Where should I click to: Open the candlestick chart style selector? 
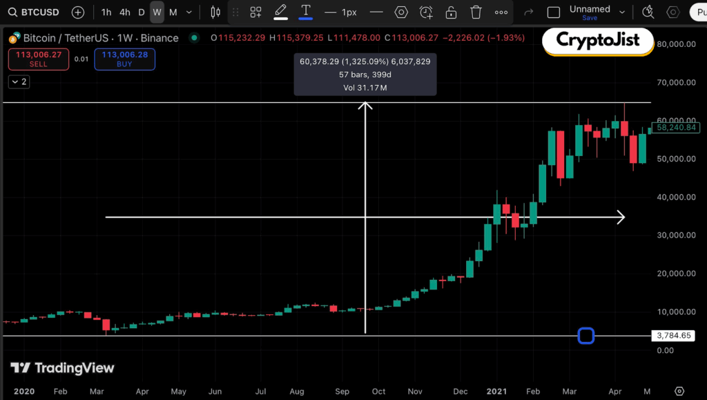[x=215, y=12]
